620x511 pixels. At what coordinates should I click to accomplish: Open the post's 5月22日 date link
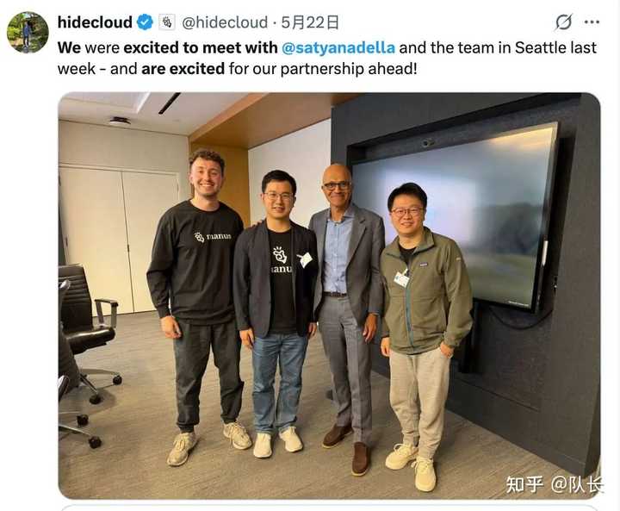coord(310,22)
